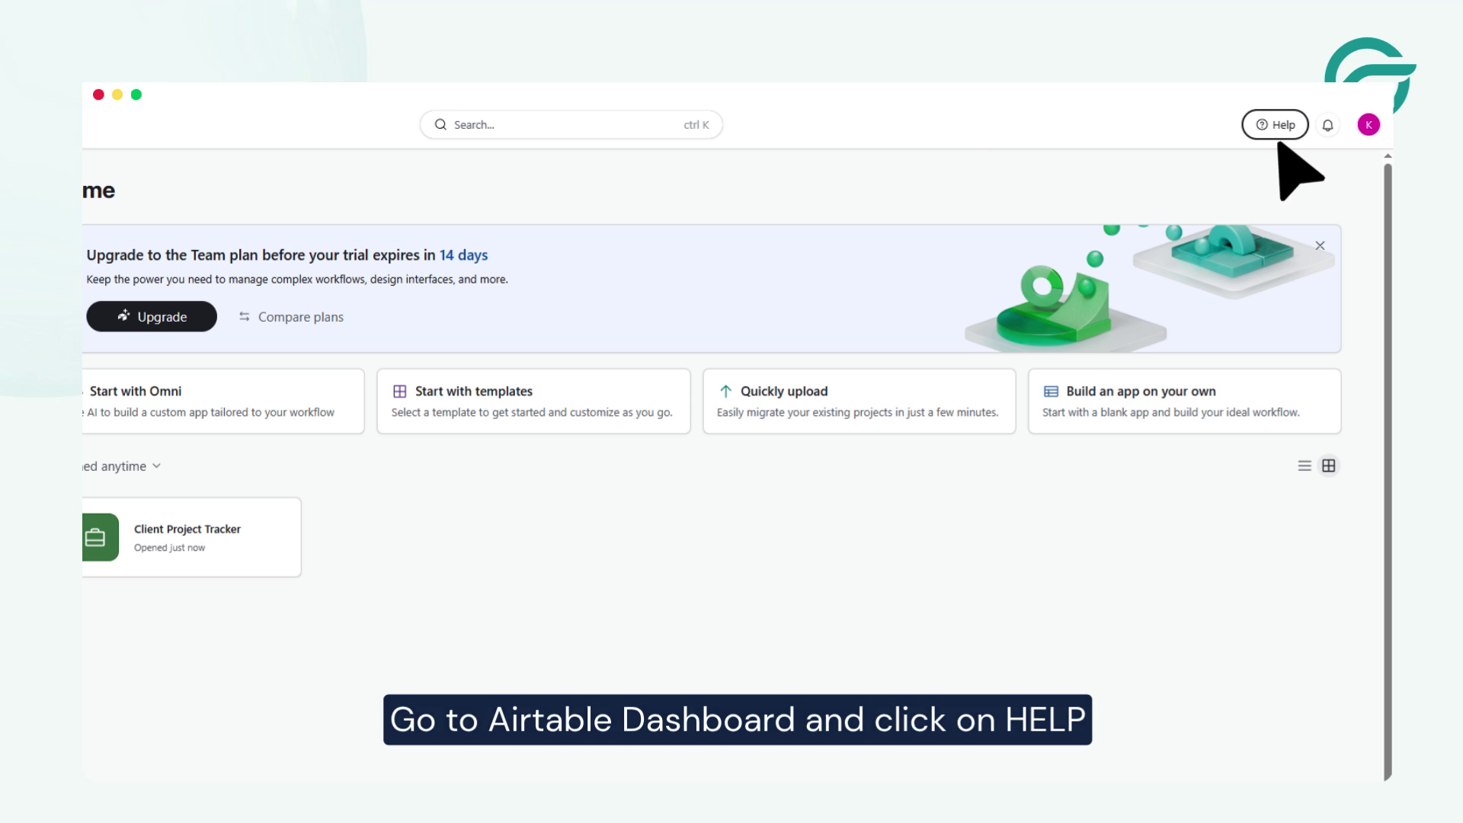Screen dimensions: 1463x823
Task: Click the search magnifier icon
Action: coord(440,125)
